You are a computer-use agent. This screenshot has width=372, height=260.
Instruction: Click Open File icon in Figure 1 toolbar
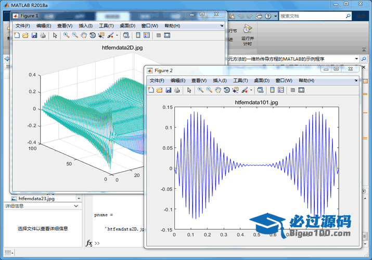[25, 35]
